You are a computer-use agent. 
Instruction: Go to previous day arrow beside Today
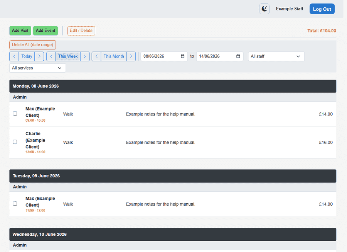(x=14, y=56)
